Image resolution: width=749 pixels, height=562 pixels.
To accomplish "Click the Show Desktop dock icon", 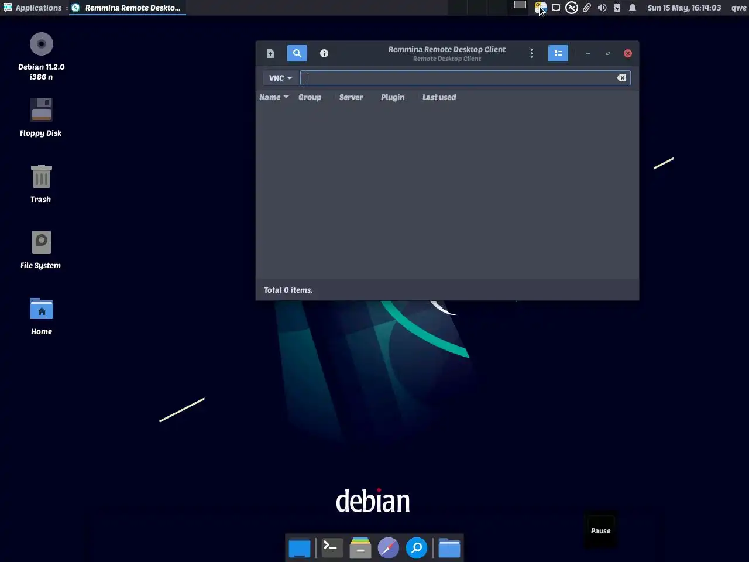I will [300, 549].
